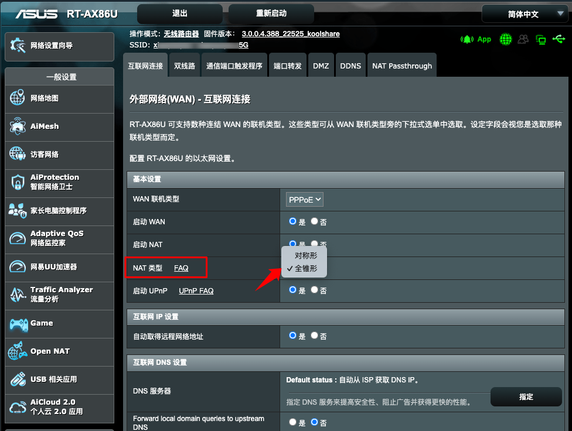The width and height of the screenshot is (572, 431).
Task: Set auto-obtain remote network address to No
Action: 315,336
